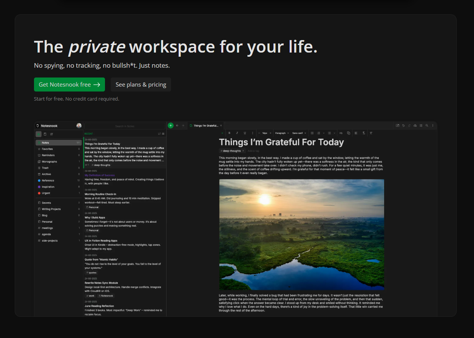Click the undo icon in editor header
Viewport: 474px width, 338px height.
(x=403, y=126)
